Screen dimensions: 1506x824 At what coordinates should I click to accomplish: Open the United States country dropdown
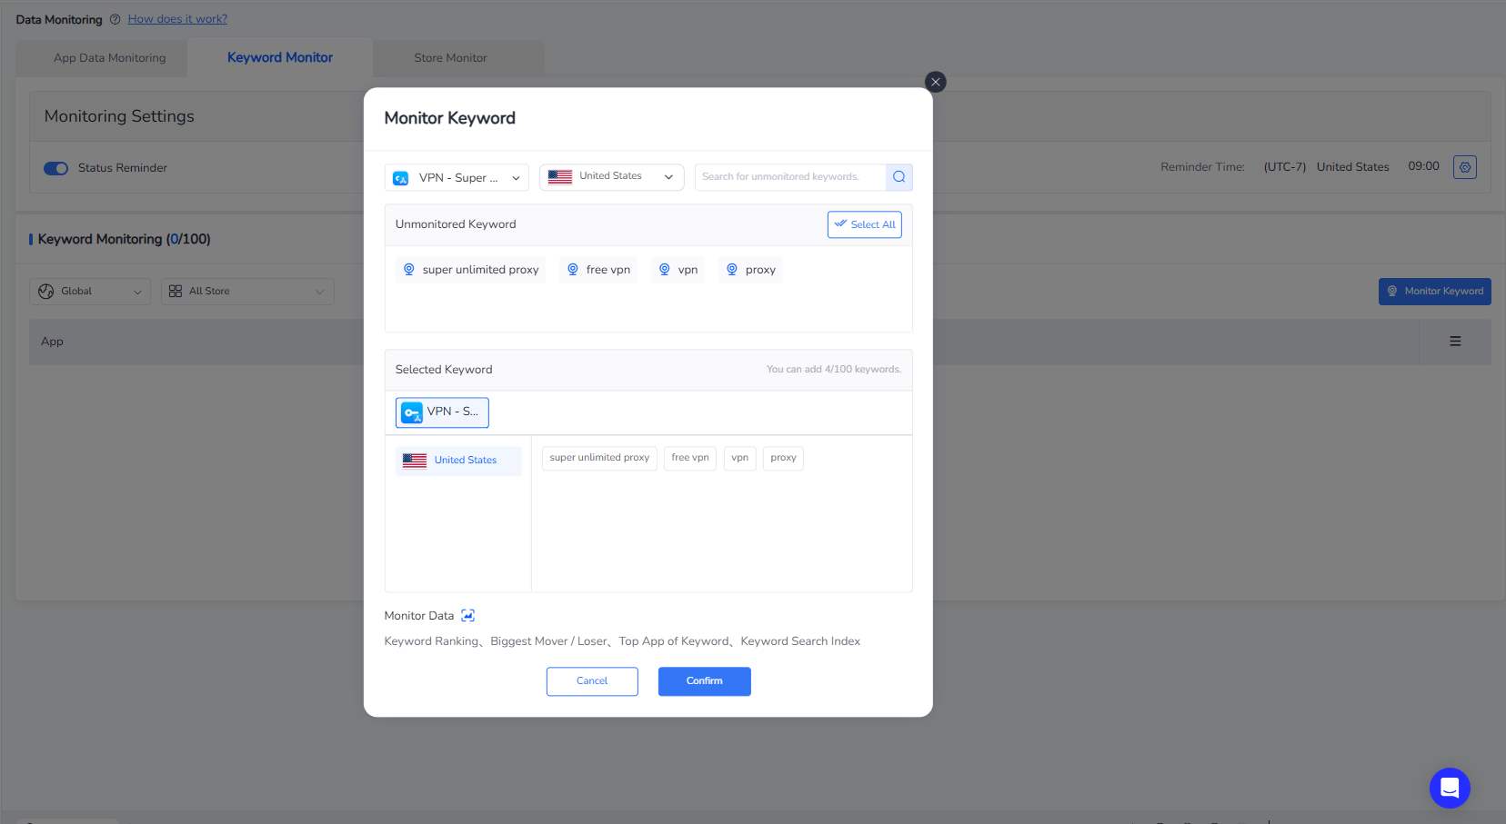pos(611,177)
